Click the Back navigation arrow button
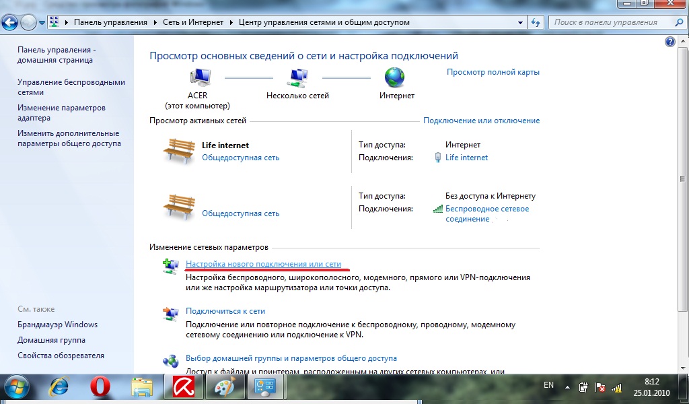This screenshot has width=689, height=404. point(9,22)
